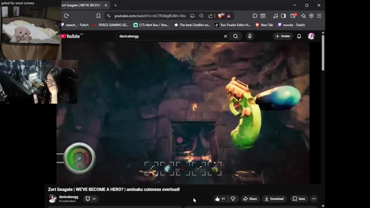This screenshot has width=370, height=208.
Task: Close the Zort Seagate browser tab
Action: [x=106, y=5]
